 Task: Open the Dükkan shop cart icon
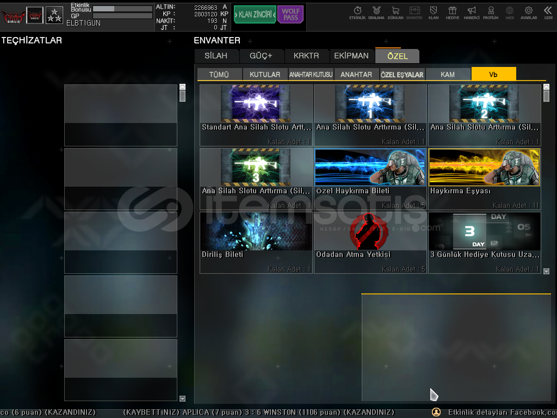tap(395, 11)
